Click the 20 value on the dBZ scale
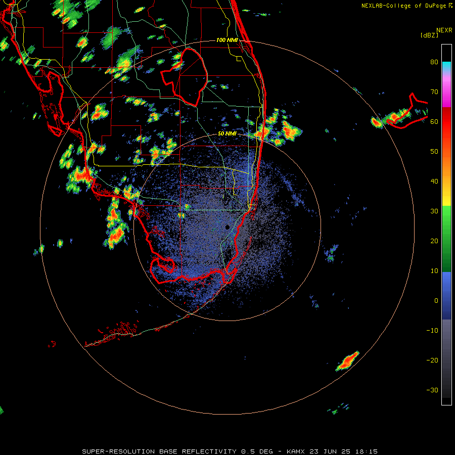The height and width of the screenshot is (455, 455). click(x=434, y=241)
